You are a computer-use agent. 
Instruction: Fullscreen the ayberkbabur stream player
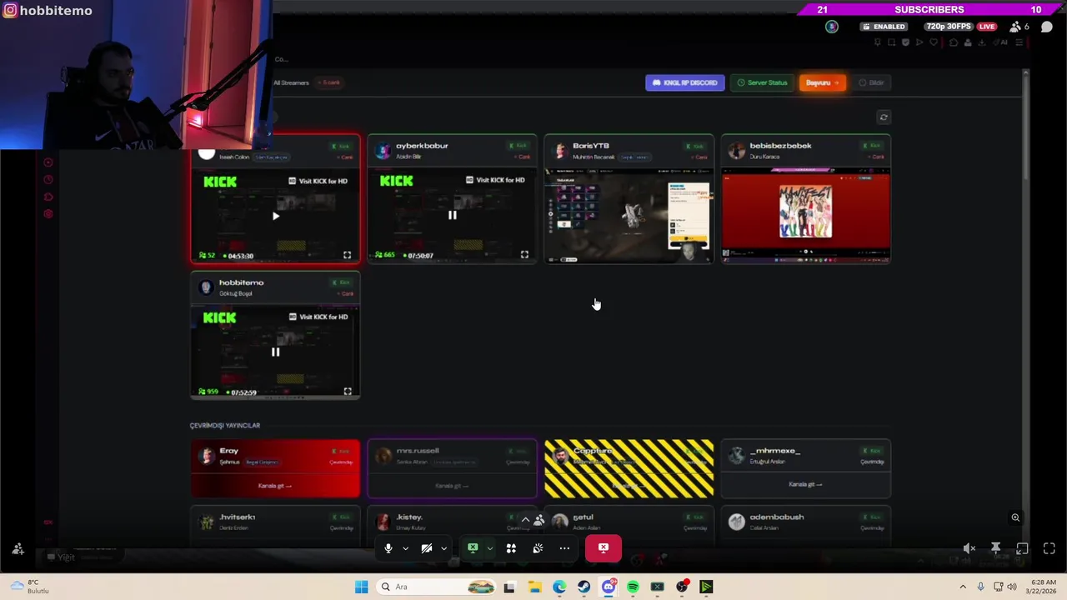pos(524,255)
